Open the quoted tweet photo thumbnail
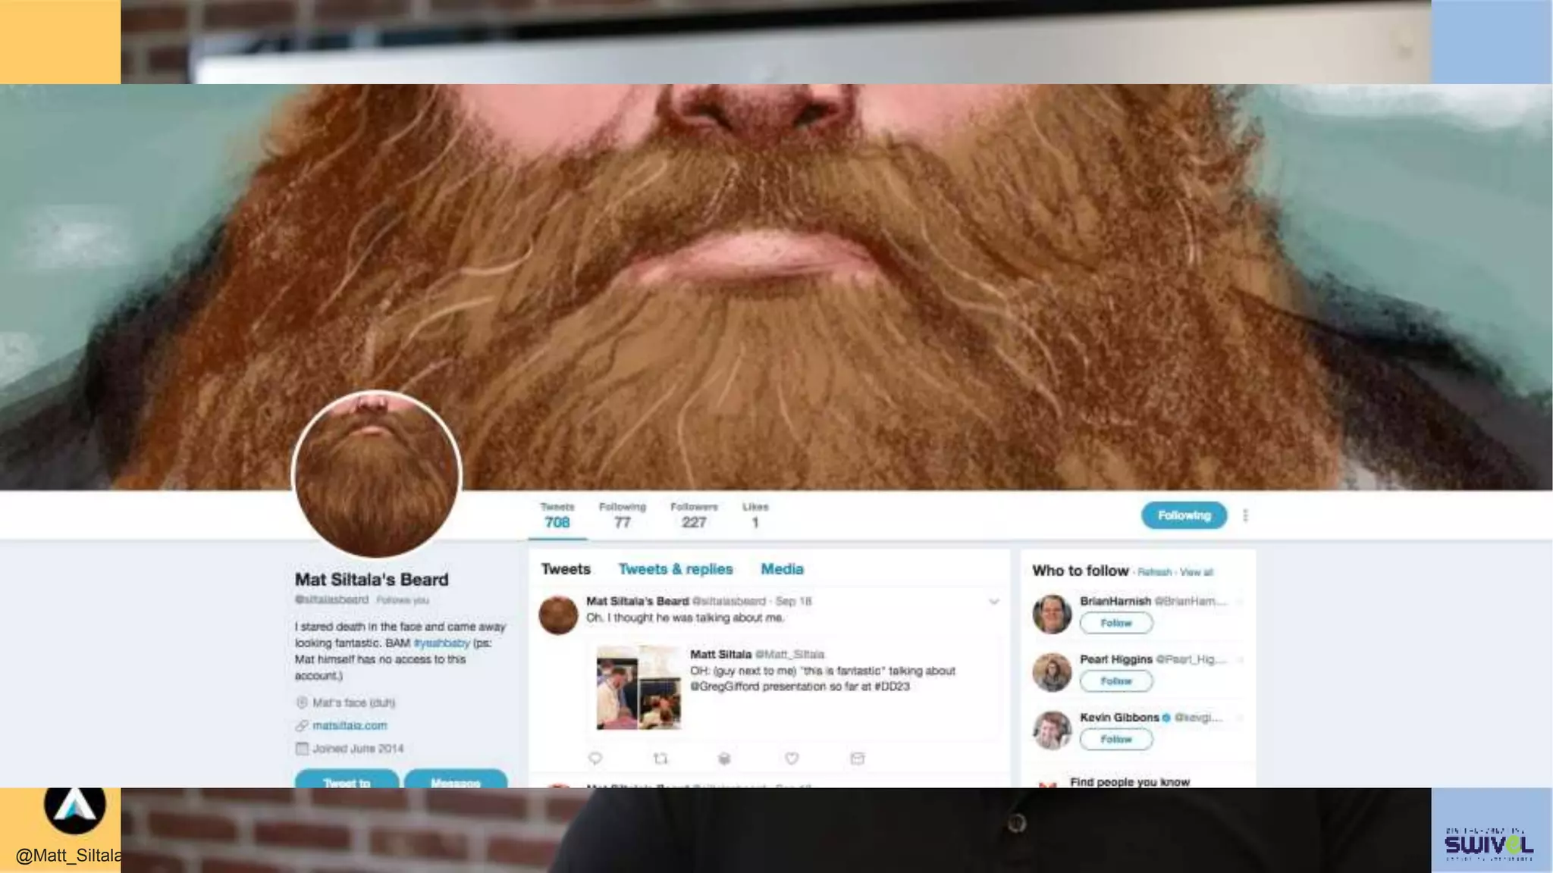Screen dimensions: 1553x873 (638, 687)
